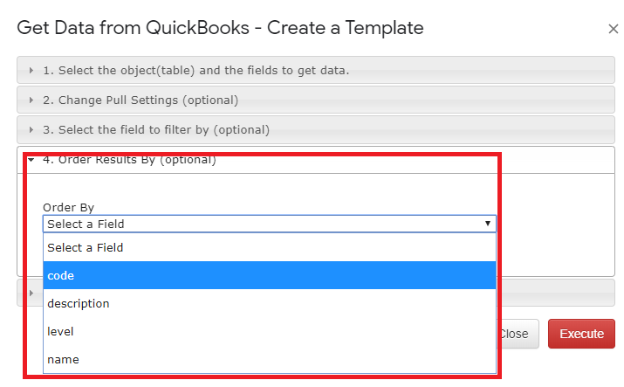This screenshot has width=624, height=387.
Task: Expand section 3 using its triangle arrow
Action: pyautogui.click(x=31, y=130)
